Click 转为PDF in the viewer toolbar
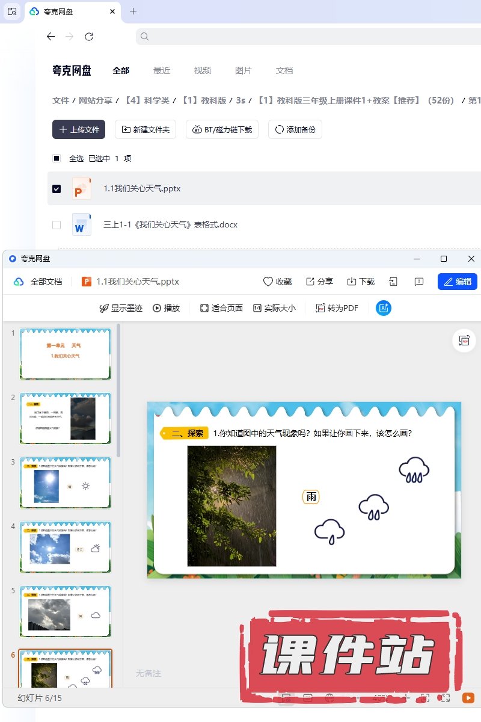481x722 pixels. click(337, 308)
